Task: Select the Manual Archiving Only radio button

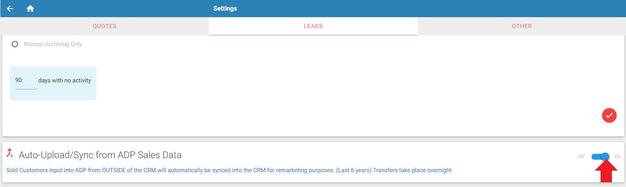Action: coord(15,44)
